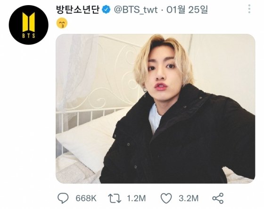The height and width of the screenshot is (209, 264).
Task: Like the tweet with the heart icon
Action: coord(166,198)
